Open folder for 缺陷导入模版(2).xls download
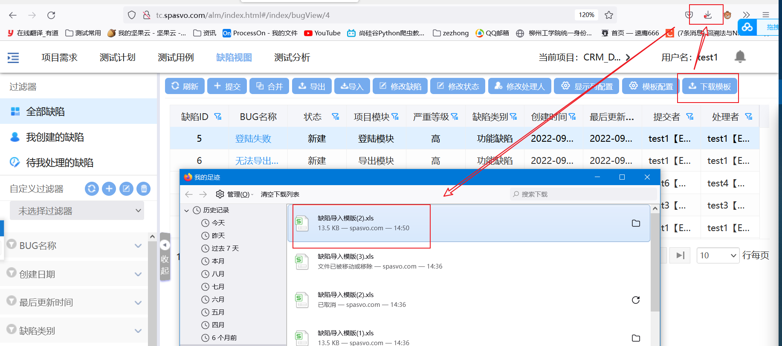 click(x=636, y=223)
